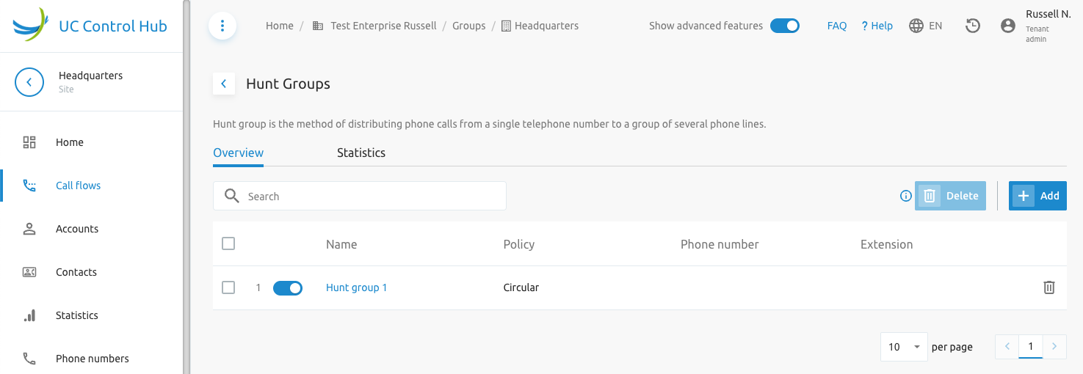
Task: Switch to the Statistics tab
Action: click(361, 153)
